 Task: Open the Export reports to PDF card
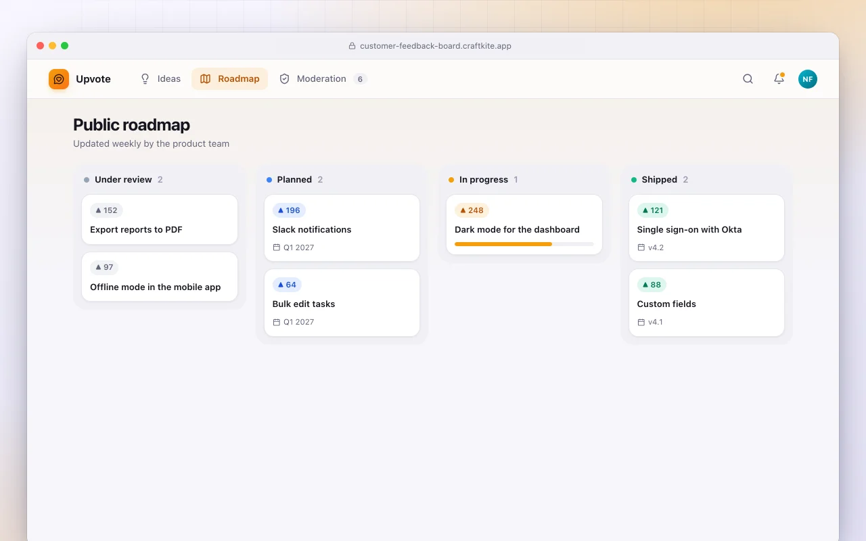(160, 219)
